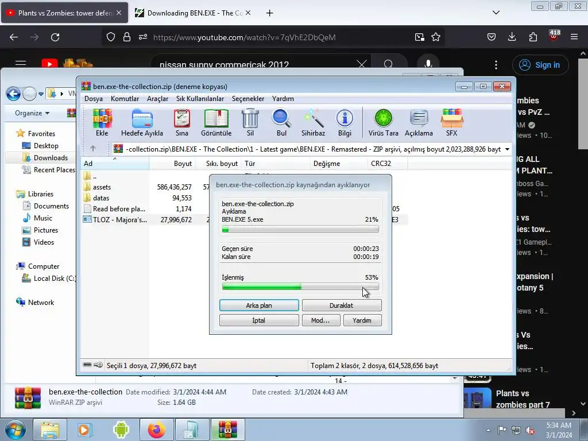Open the media player taskbar icon

click(x=84, y=430)
